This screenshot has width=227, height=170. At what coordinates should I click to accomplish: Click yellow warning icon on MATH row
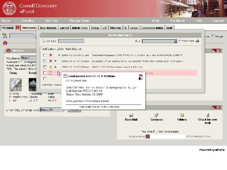[x=50, y=67]
